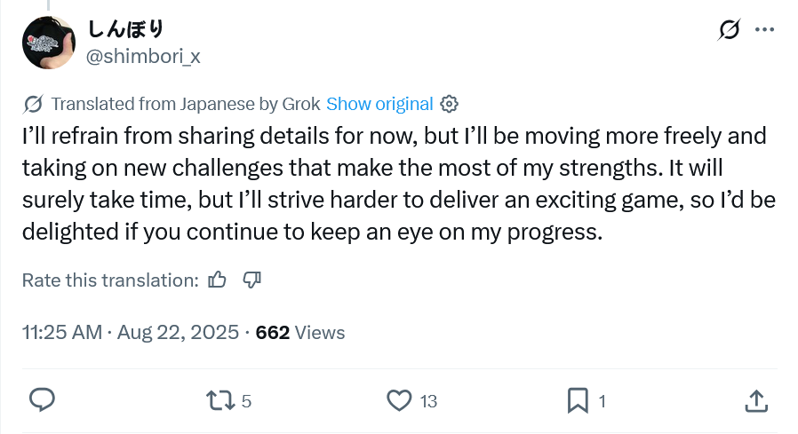Click the repost count 5
Viewport: 798px width, 434px height.
click(x=246, y=401)
